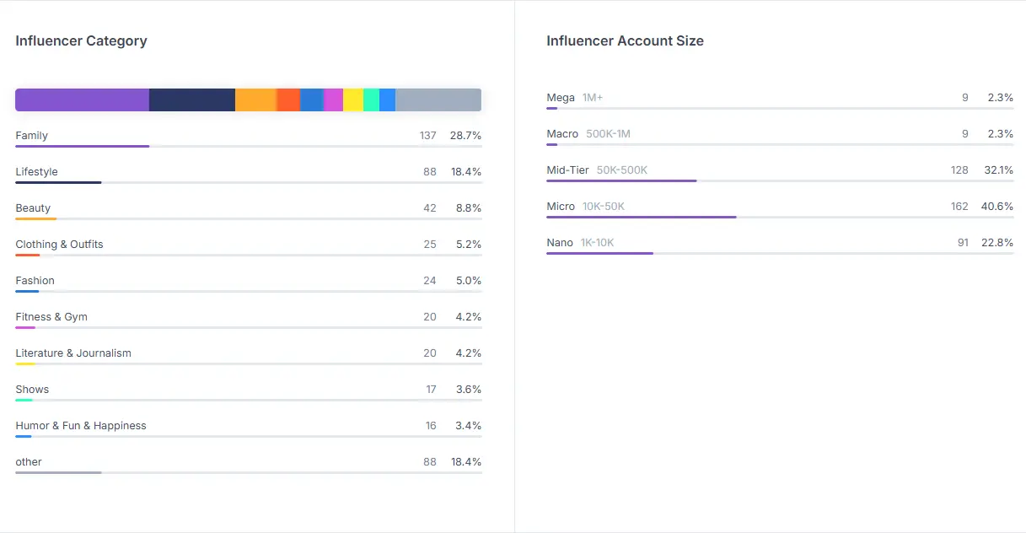Click the Nano 1K-10K label
The width and height of the screenshot is (1026, 533).
[581, 243]
